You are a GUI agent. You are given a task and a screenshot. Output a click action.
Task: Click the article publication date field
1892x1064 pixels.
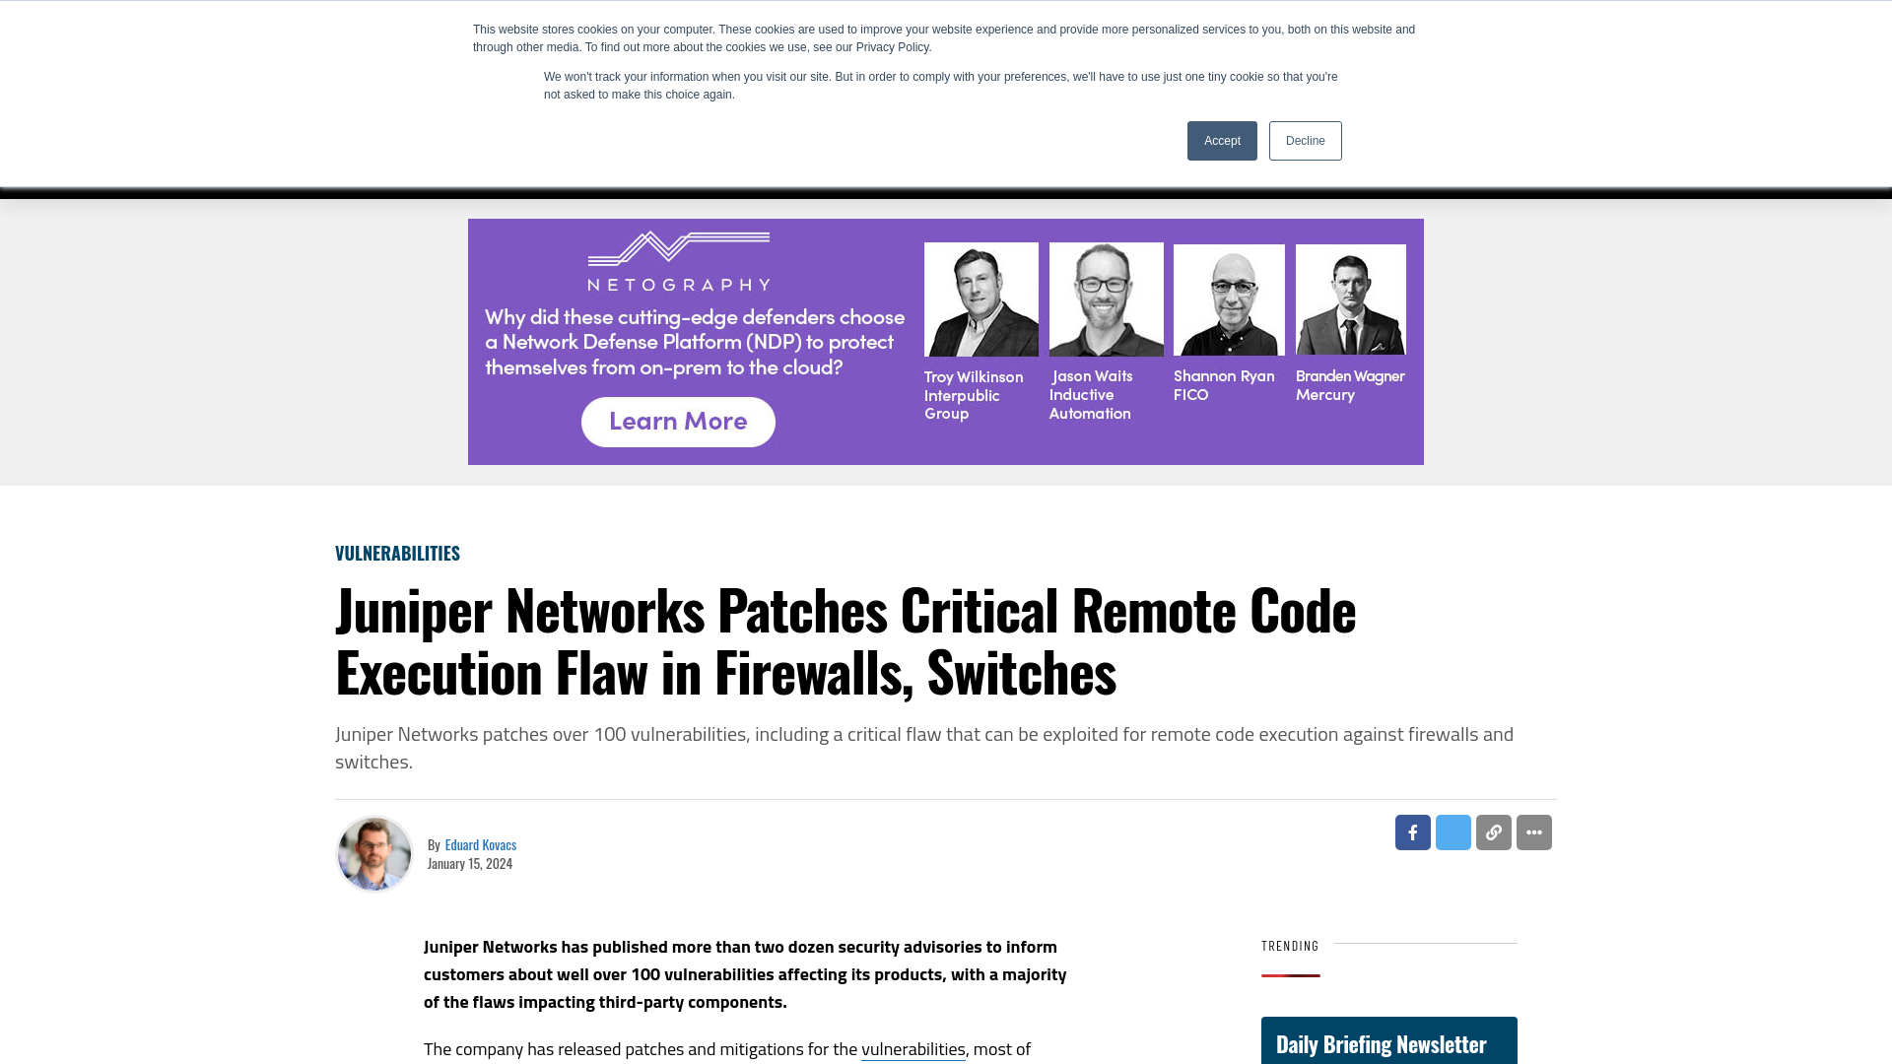470,864
